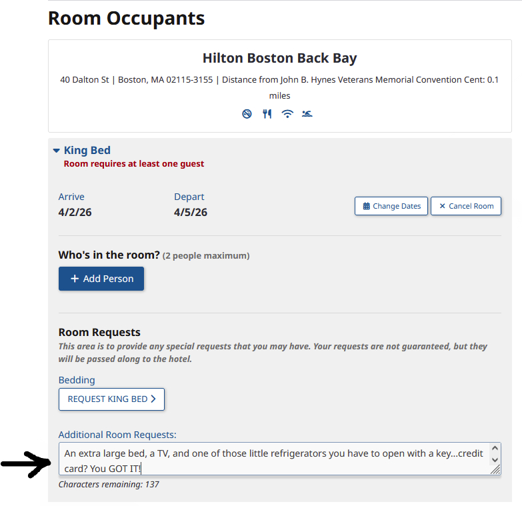This screenshot has width=522, height=506.
Task: Click the red guest requirement warning
Action: [x=134, y=164]
